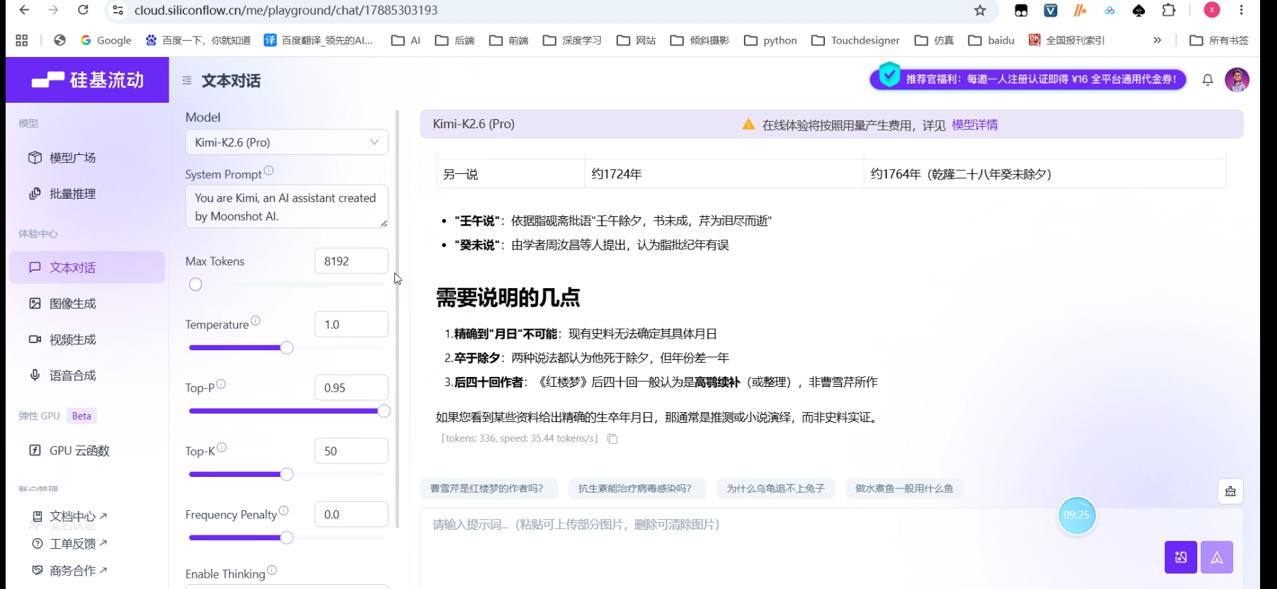This screenshot has height=589, width=1277.
Task: Bookmark this page with the star icon
Action: tap(980, 10)
